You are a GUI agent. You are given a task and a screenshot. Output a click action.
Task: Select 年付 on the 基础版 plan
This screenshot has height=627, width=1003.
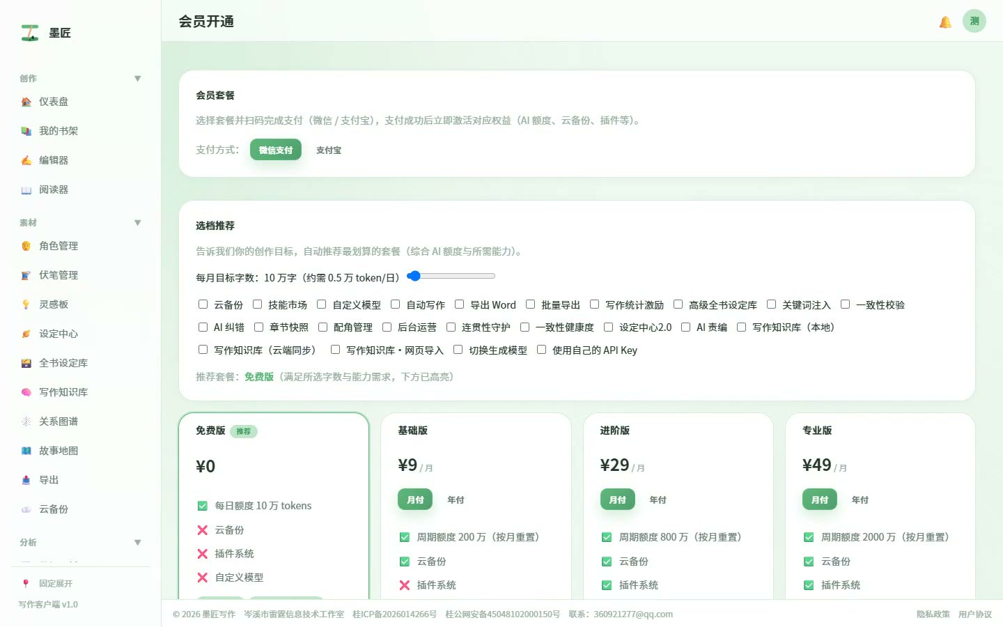tap(456, 500)
